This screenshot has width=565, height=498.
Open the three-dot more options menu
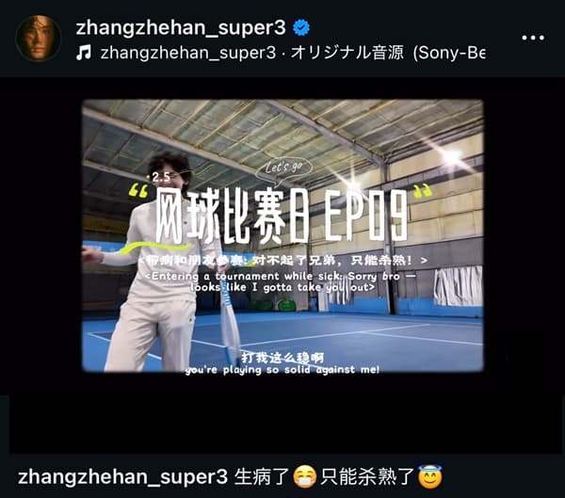coord(533,38)
